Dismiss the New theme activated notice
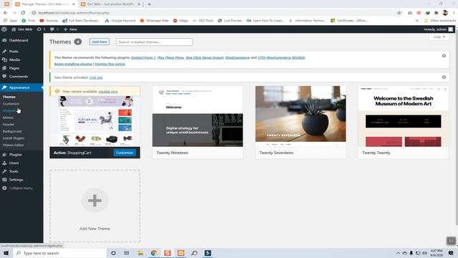 tap(444, 77)
